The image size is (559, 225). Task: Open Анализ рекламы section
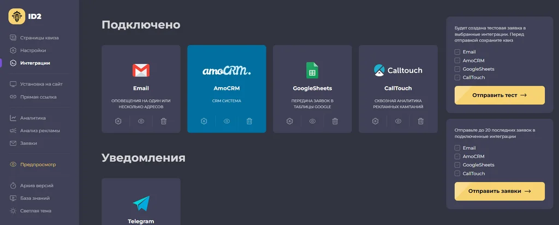click(x=40, y=131)
